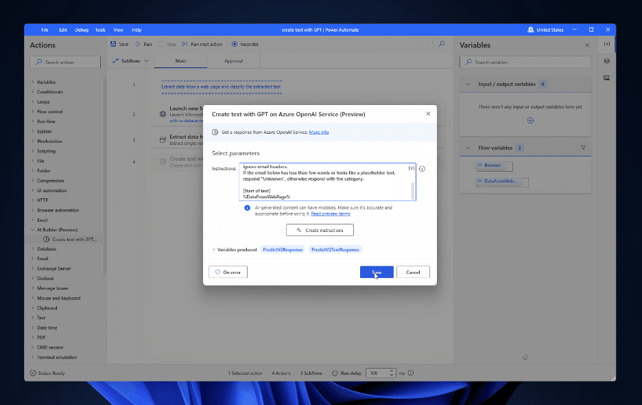Close the Create text with GPT dialog
This screenshot has width=642, height=405.
(x=428, y=113)
